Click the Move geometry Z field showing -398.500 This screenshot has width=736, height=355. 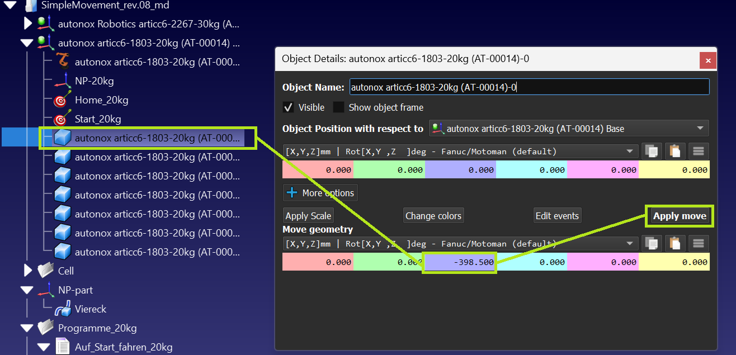[460, 262]
